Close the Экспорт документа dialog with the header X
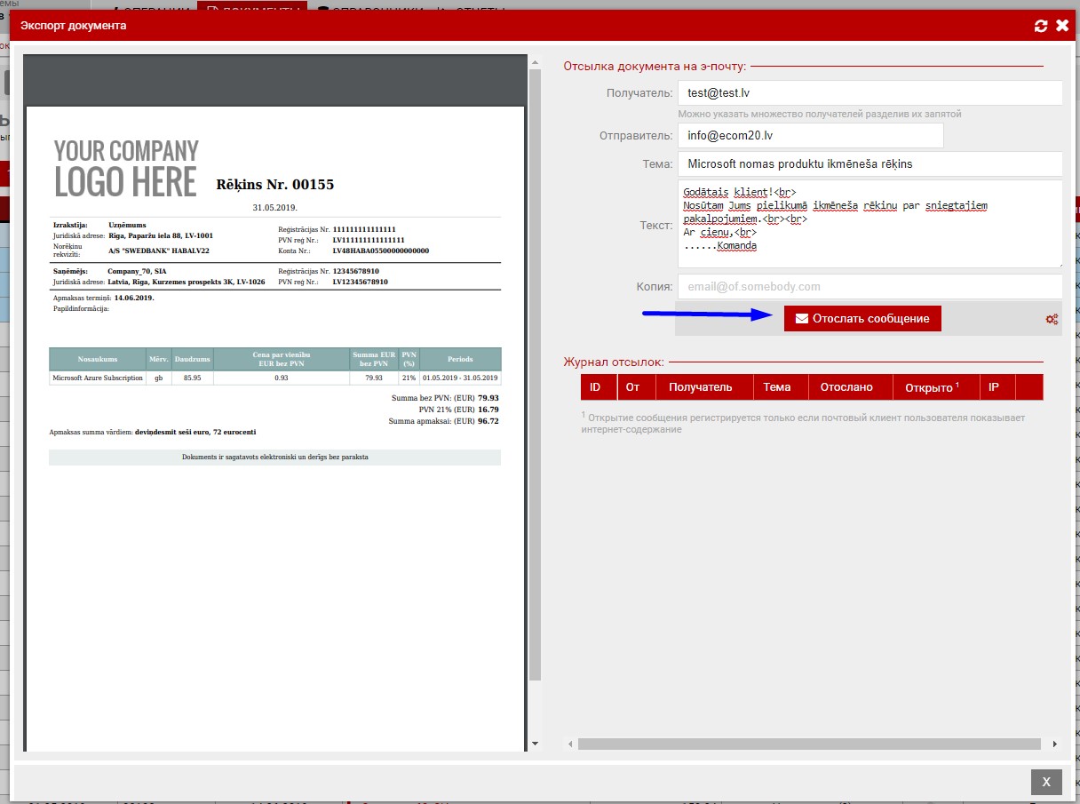Screen dimensions: 1080x804 pos(1062,26)
